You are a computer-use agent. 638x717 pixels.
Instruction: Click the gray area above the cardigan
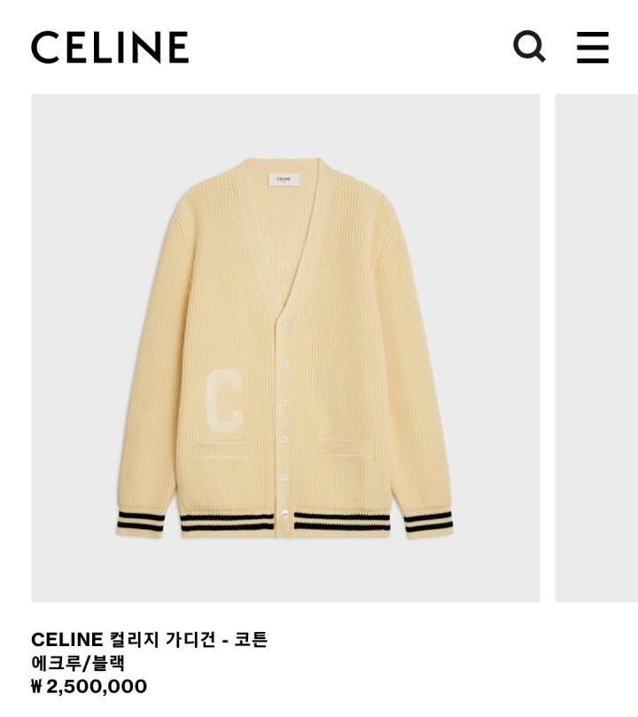(285, 126)
